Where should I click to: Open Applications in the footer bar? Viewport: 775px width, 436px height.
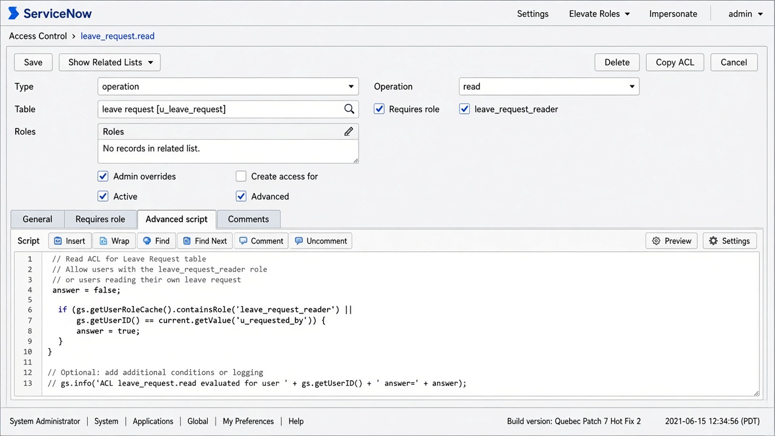click(x=153, y=421)
